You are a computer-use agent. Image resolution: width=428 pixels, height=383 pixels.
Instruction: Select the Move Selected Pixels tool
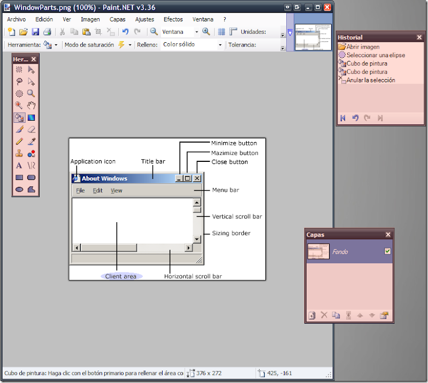(31, 70)
